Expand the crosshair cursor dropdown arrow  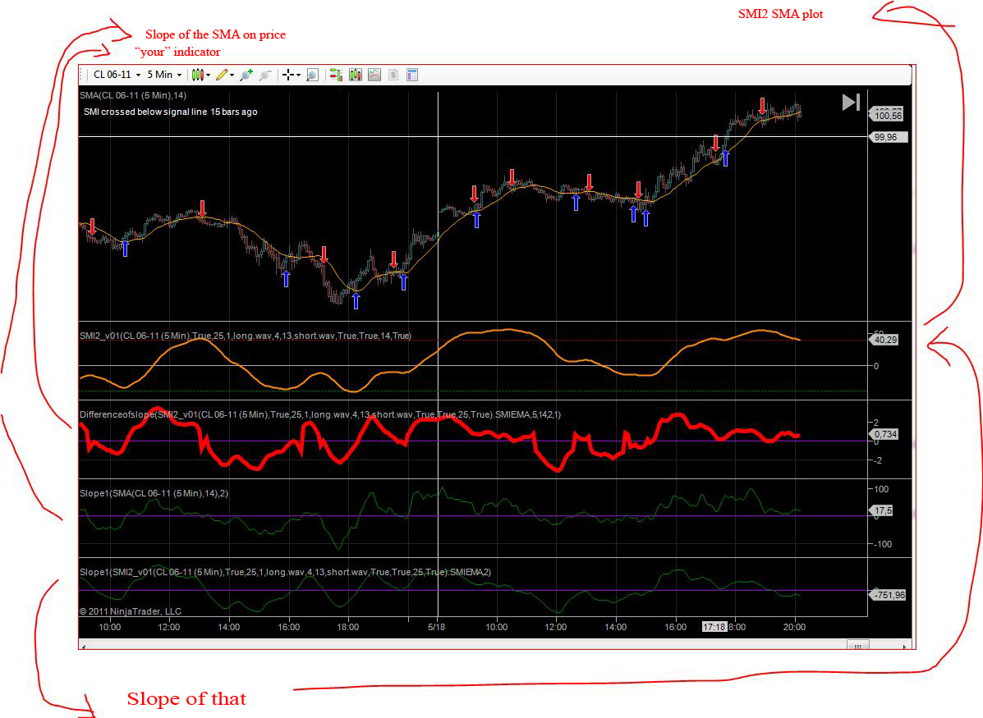pos(298,75)
